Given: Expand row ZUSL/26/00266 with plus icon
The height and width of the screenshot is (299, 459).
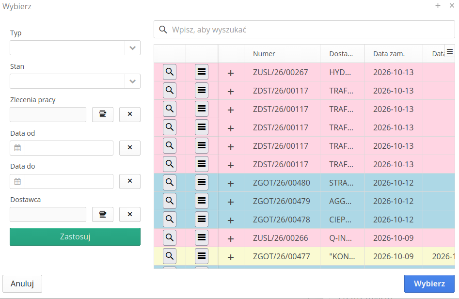Looking at the screenshot, I should [231, 239].
